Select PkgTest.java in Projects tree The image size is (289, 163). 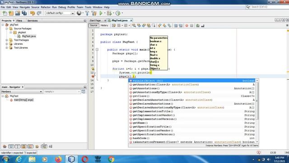29,36
